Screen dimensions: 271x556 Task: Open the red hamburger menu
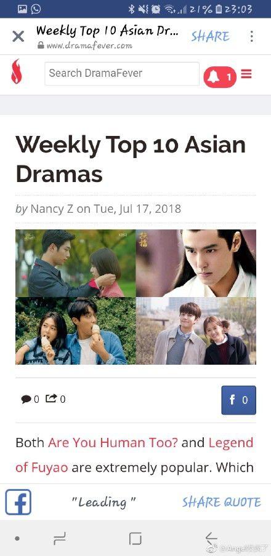click(246, 74)
